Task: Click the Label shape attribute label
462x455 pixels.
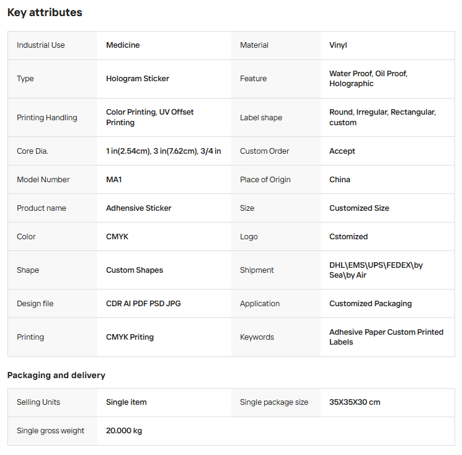Action: (260, 118)
